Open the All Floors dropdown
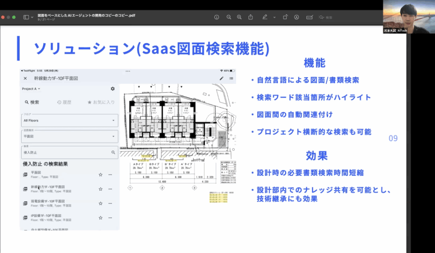The width and height of the screenshot is (435, 253). tap(70, 120)
